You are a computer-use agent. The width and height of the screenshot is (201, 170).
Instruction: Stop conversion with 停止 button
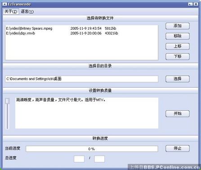(178, 148)
